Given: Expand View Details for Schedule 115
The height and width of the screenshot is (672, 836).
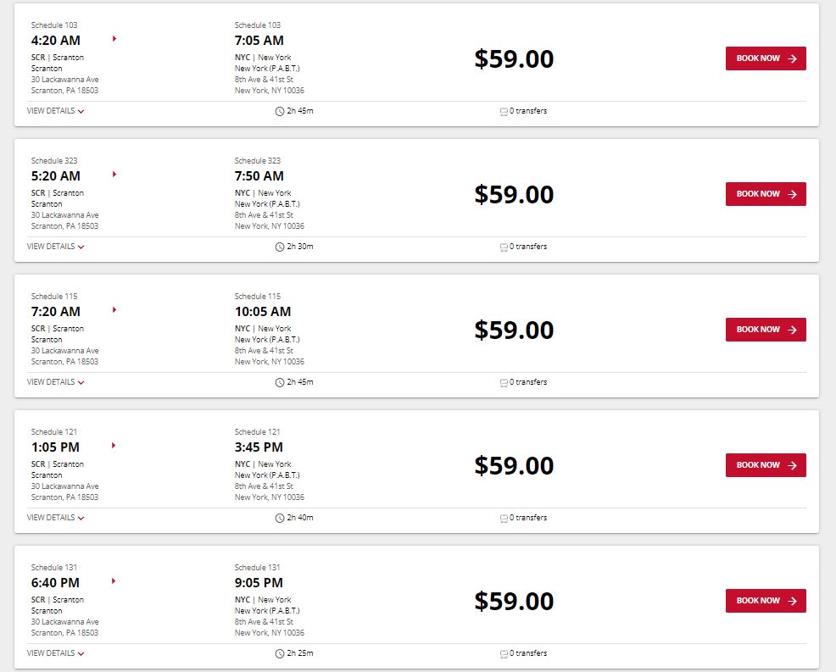Looking at the screenshot, I should point(55,382).
